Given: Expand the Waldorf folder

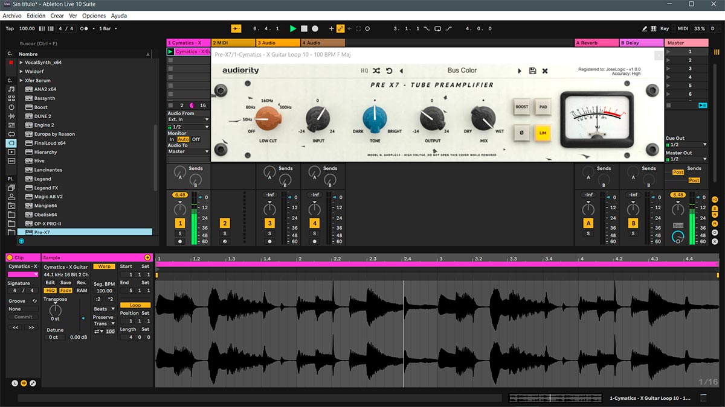Looking at the screenshot, I should (21, 72).
